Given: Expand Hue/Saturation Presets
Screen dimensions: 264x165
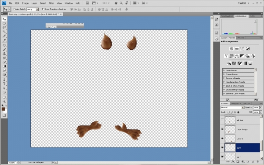Looking at the screenshot, I should 224,82.
